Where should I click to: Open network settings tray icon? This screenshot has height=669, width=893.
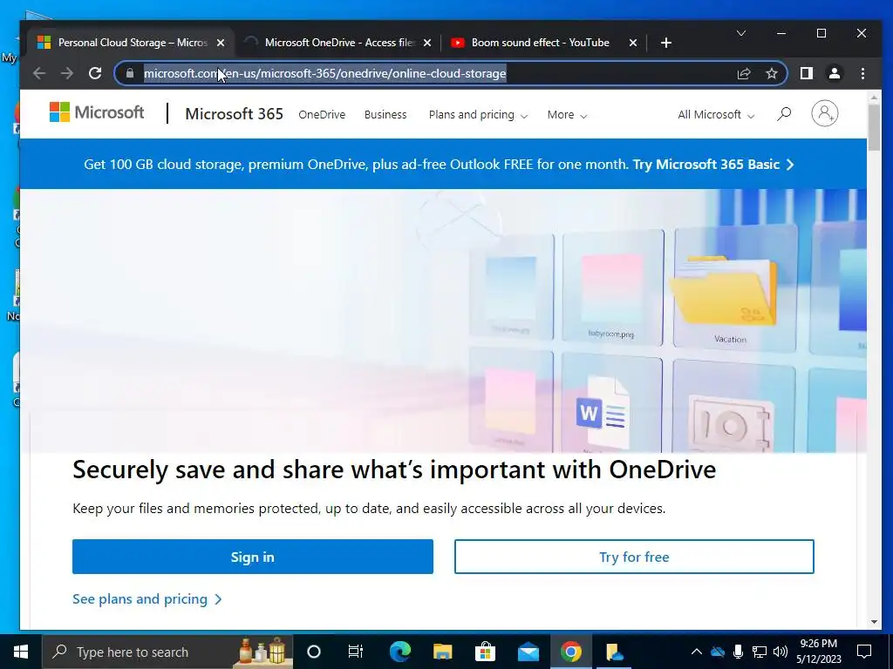(x=760, y=652)
